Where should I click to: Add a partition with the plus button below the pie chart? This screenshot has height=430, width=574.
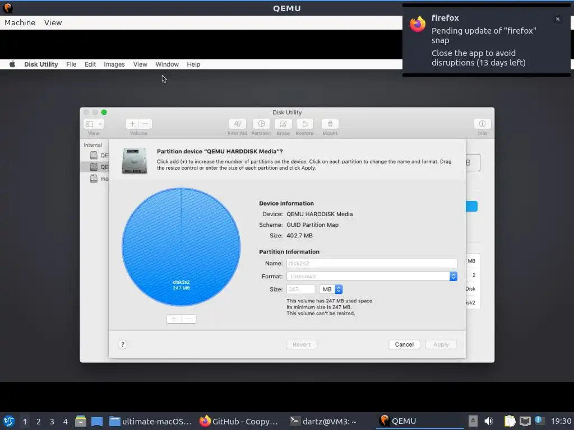click(x=174, y=319)
